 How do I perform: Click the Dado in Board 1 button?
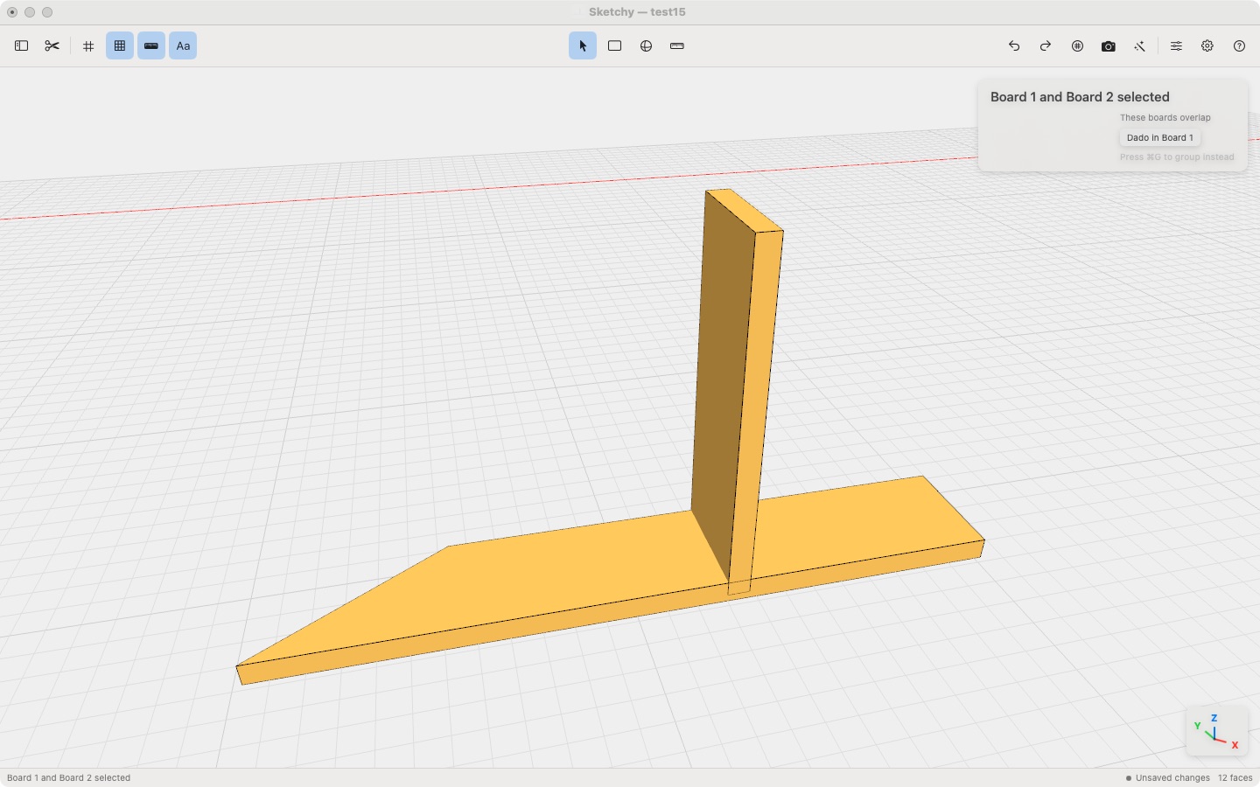point(1160,138)
